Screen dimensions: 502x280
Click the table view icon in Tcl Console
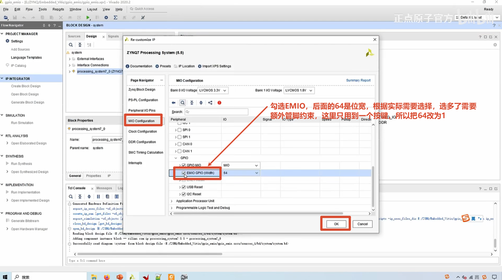point(117,197)
